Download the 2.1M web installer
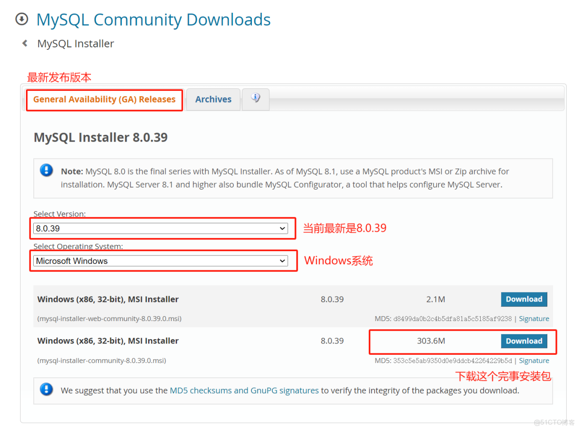Viewport: 579px width, 430px height. click(524, 299)
